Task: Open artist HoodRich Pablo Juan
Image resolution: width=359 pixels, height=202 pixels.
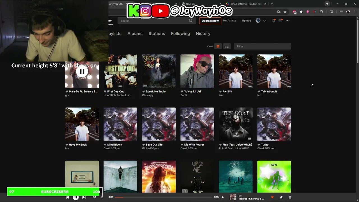Action: pos(117,95)
